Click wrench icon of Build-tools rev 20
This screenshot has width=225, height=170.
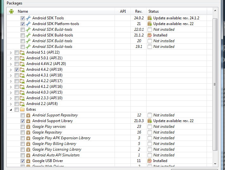(28, 41)
